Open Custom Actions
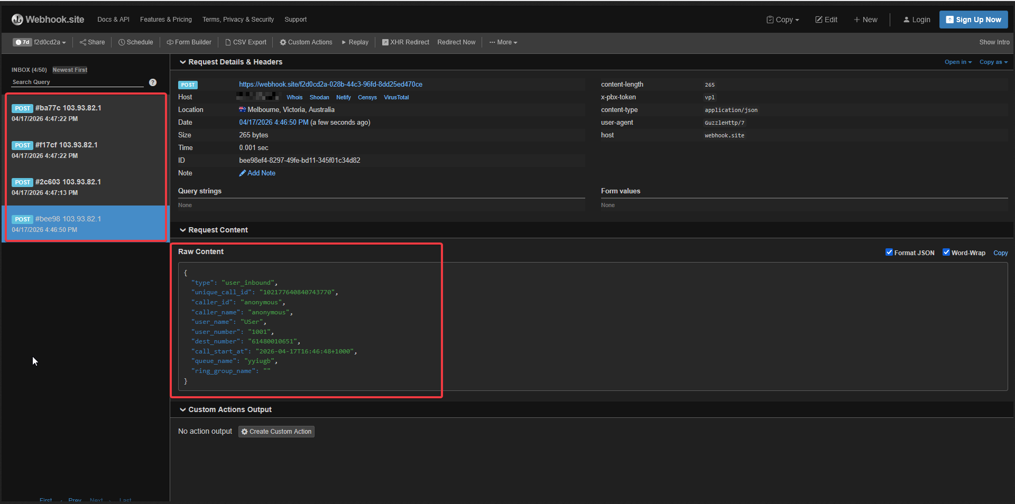1015x504 pixels. tap(306, 42)
